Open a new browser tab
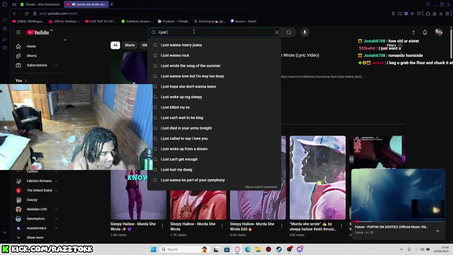Screen dimensions: 453x255 coord(111,5)
